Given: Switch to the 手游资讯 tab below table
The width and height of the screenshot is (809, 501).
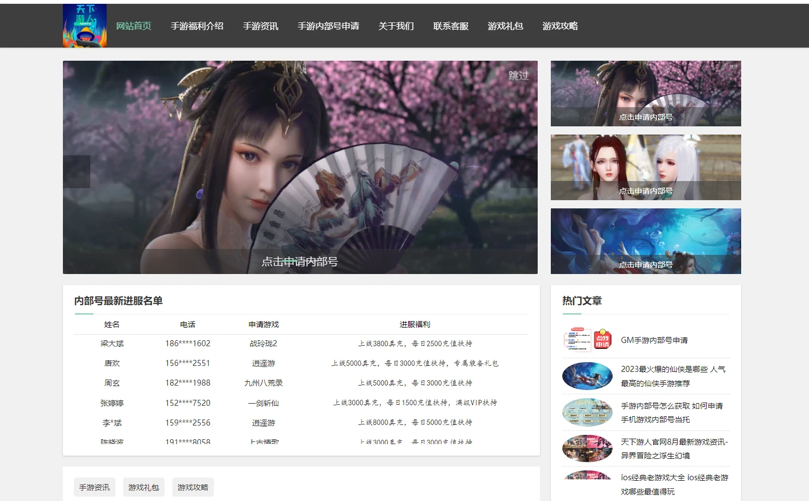Looking at the screenshot, I should coord(95,487).
